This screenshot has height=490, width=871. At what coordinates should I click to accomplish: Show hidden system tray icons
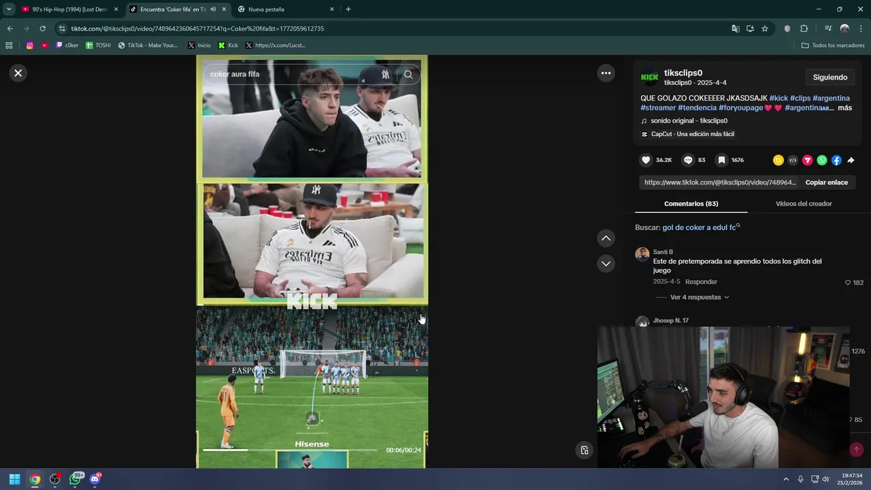coord(786,479)
